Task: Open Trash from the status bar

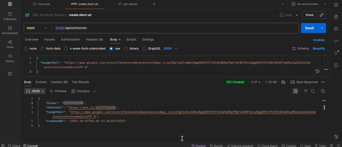Action: pos(320,146)
